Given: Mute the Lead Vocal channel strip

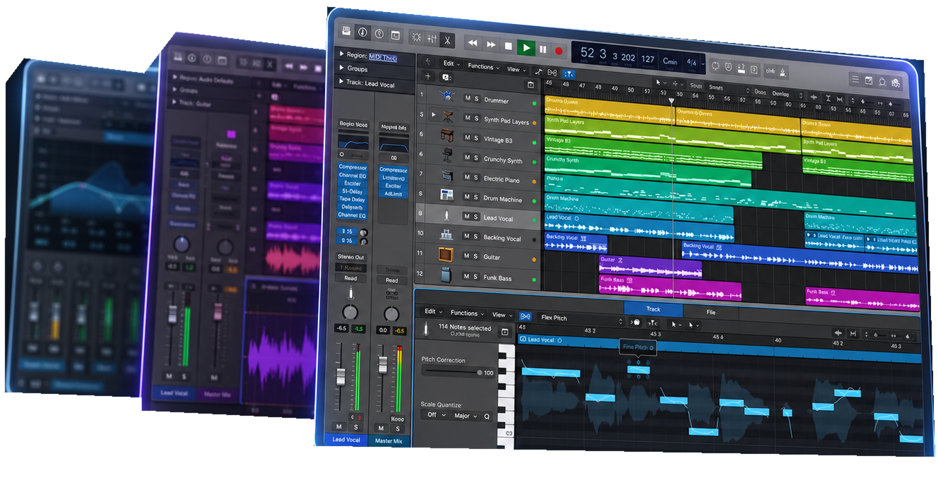Looking at the screenshot, I should pos(339,426).
